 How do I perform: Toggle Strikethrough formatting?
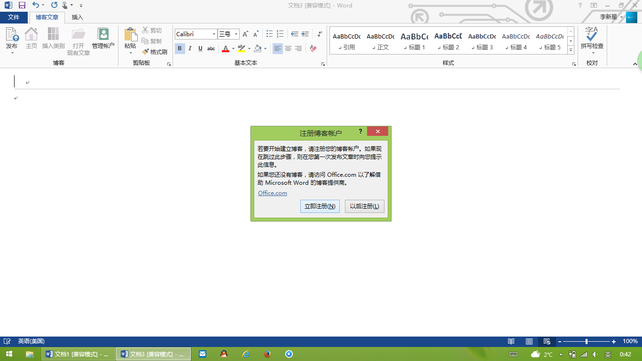tap(211, 48)
